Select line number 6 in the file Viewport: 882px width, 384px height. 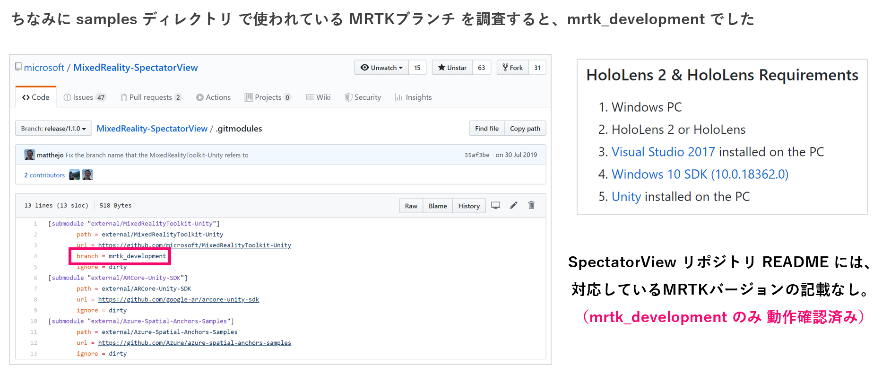pyautogui.click(x=35, y=278)
